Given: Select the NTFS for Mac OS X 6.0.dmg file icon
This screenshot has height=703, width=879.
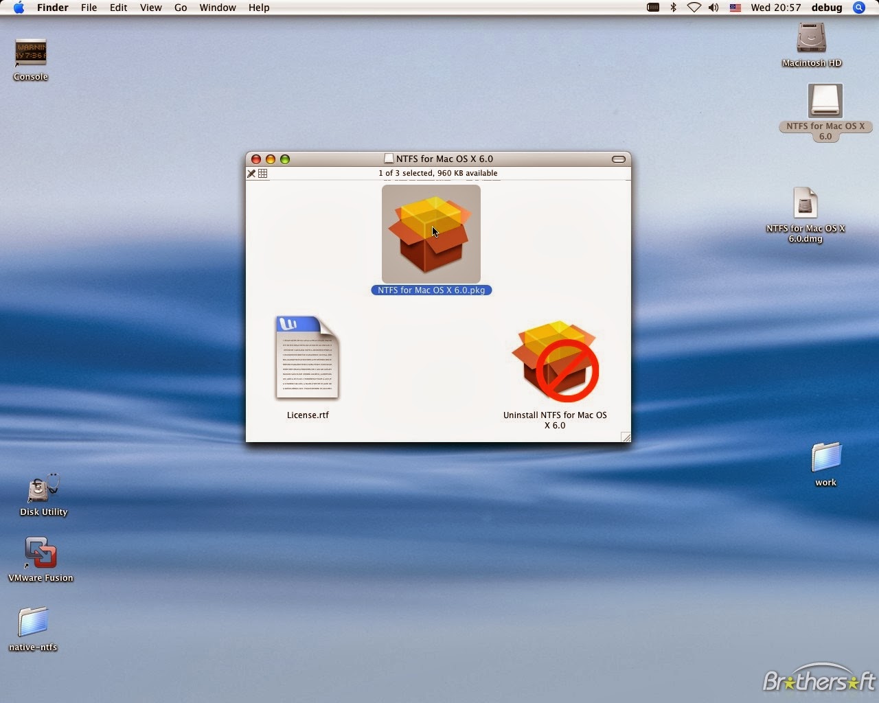Looking at the screenshot, I should click(806, 203).
